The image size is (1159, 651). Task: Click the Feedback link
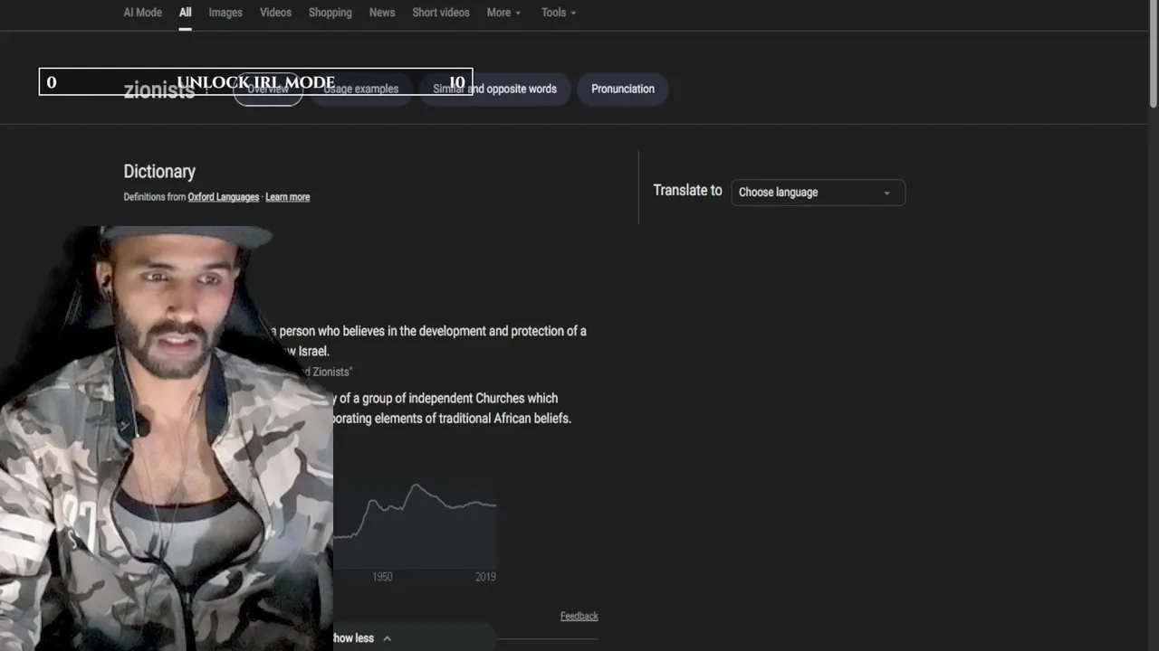tap(579, 617)
